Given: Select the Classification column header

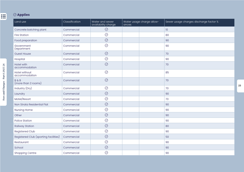Looking at the screenshot, I should click(x=72, y=22).
